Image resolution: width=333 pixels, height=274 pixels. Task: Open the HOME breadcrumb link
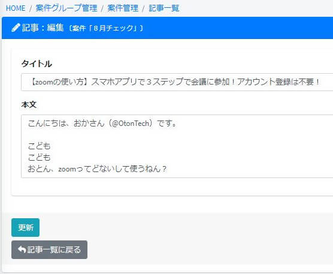[16, 8]
